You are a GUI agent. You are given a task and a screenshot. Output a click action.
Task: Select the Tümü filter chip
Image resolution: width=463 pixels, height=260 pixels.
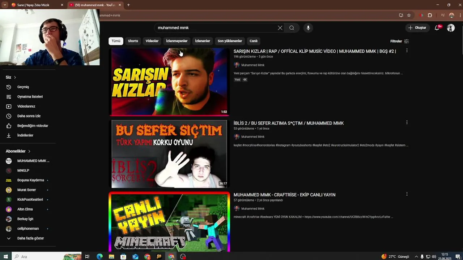click(x=116, y=41)
